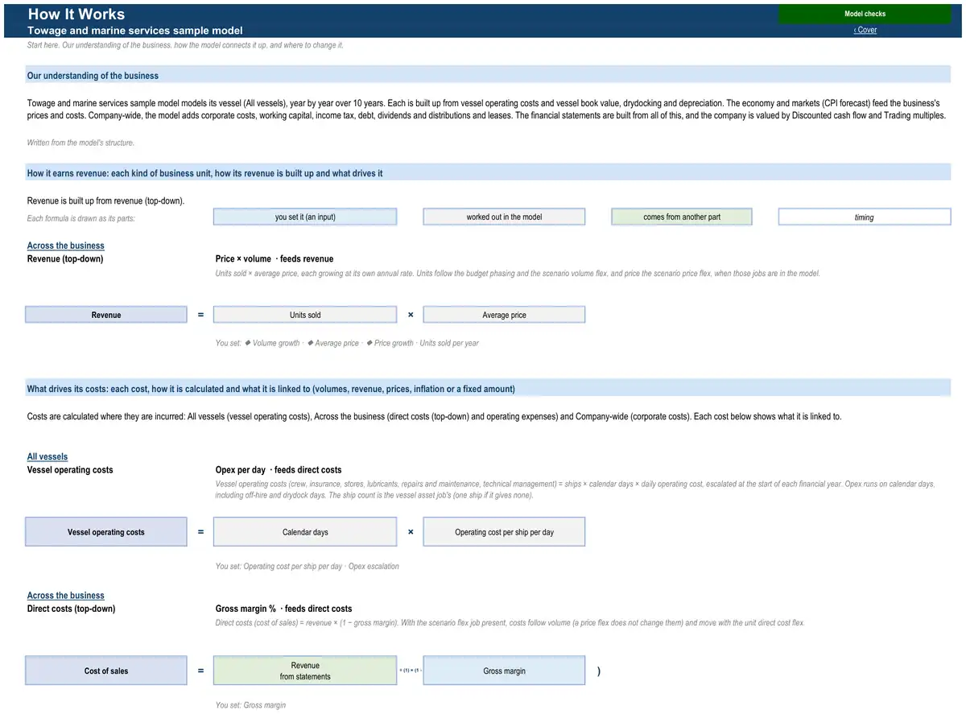Click the 'Towage and marine services sample model' subtitle

click(x=135, y=31)
